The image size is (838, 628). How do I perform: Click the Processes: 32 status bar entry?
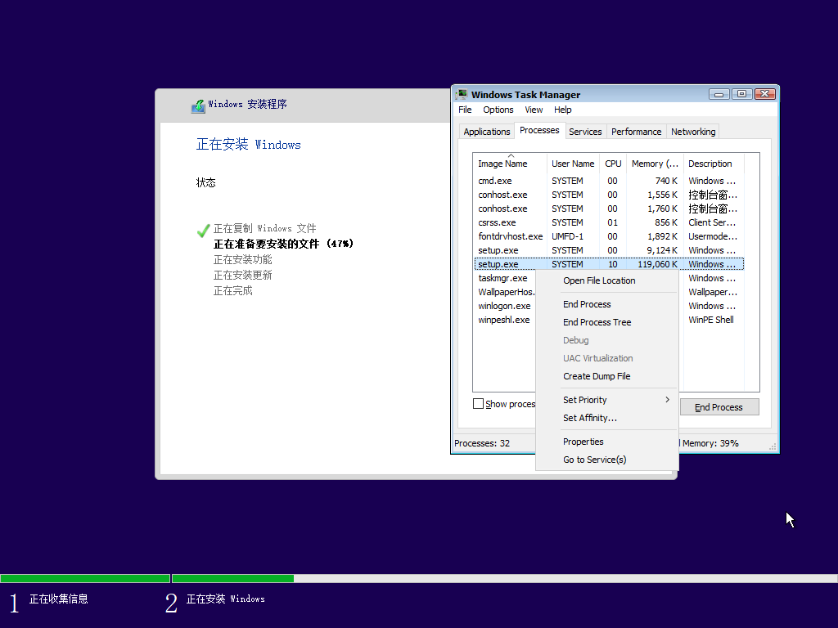click(x=482, y=443)
